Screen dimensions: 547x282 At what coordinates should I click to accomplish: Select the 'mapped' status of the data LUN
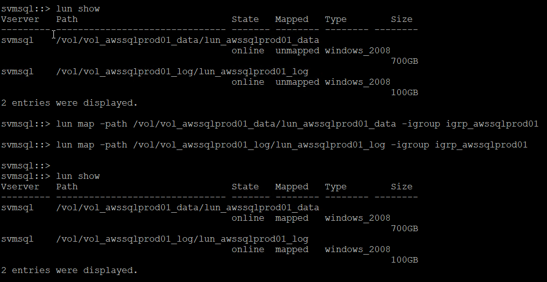point(291,218)
